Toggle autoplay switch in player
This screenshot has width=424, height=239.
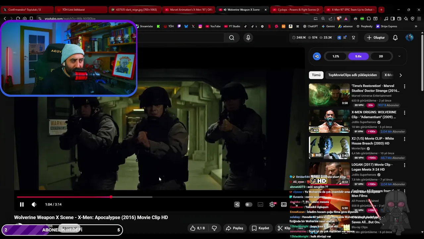(248, 204)
